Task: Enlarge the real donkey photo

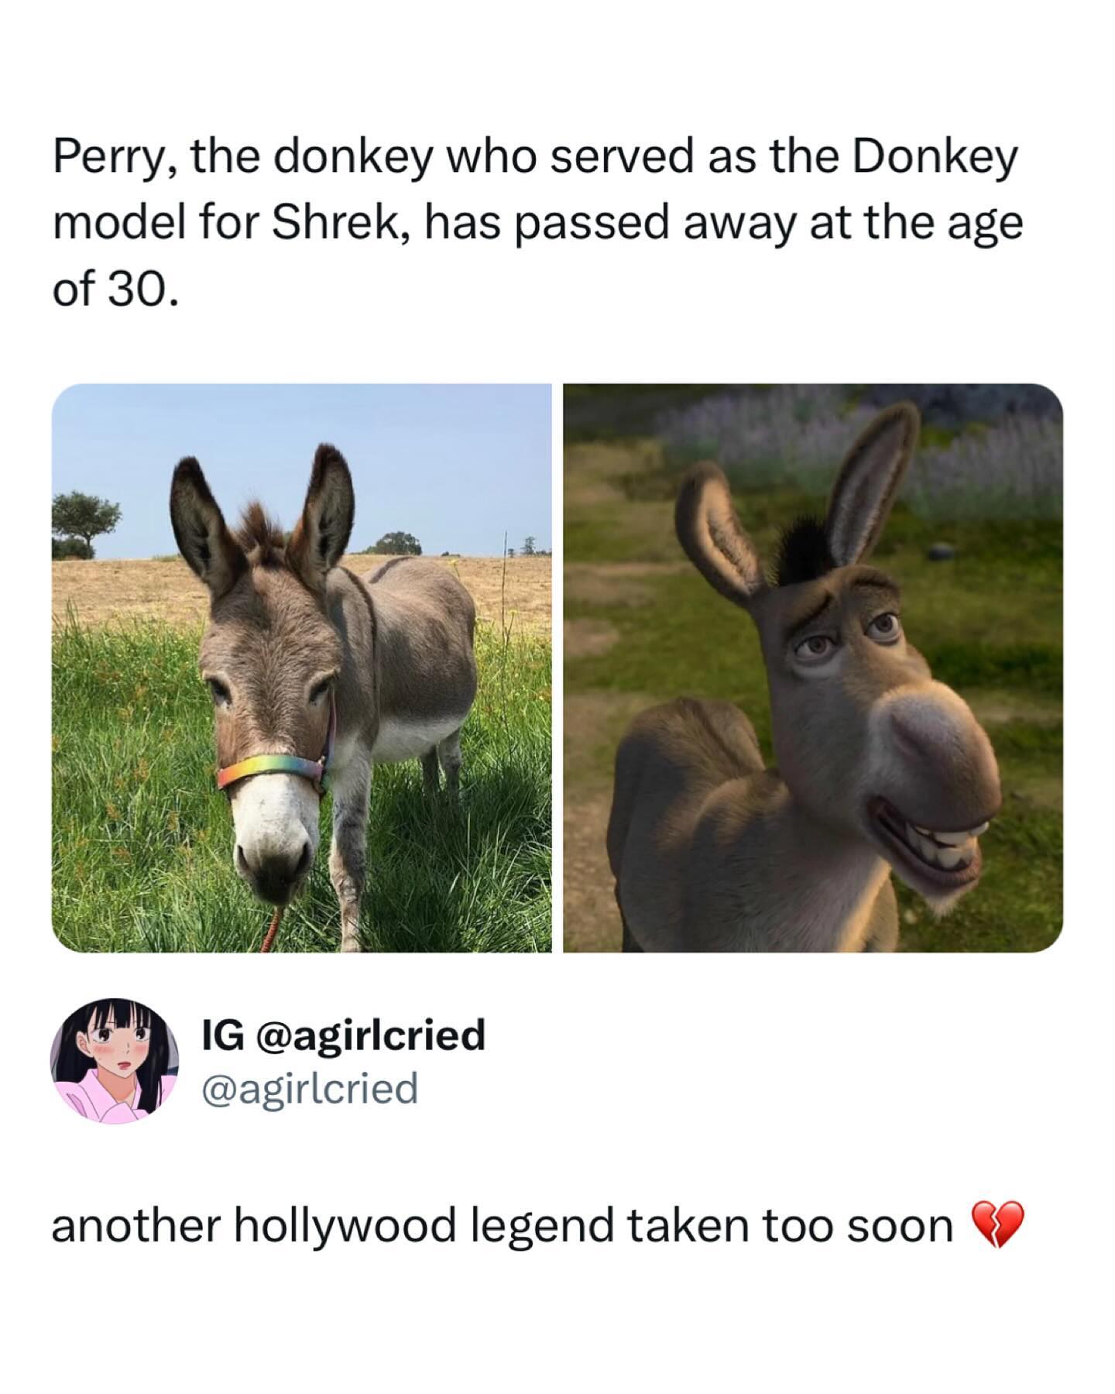Action: (x=301, y=668)
